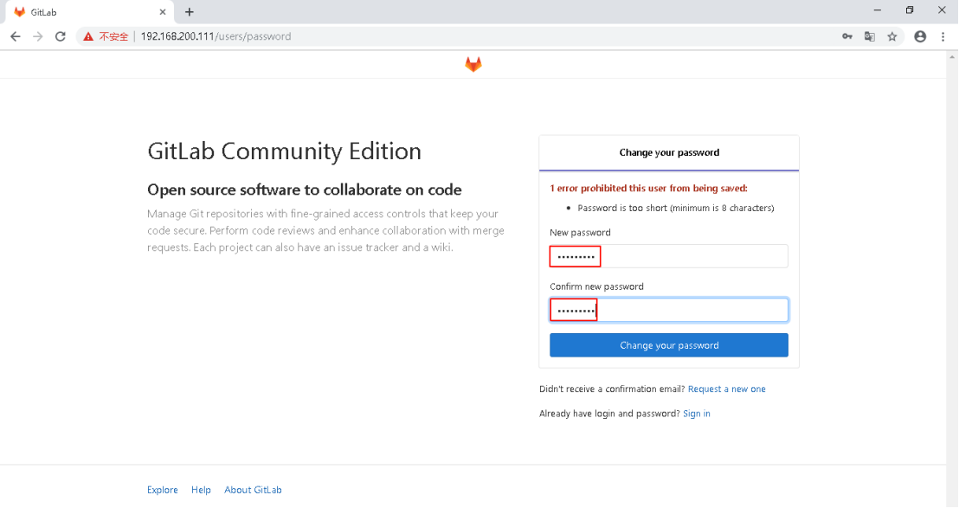Click the Change your password panel heading

[x=669, y=153]
